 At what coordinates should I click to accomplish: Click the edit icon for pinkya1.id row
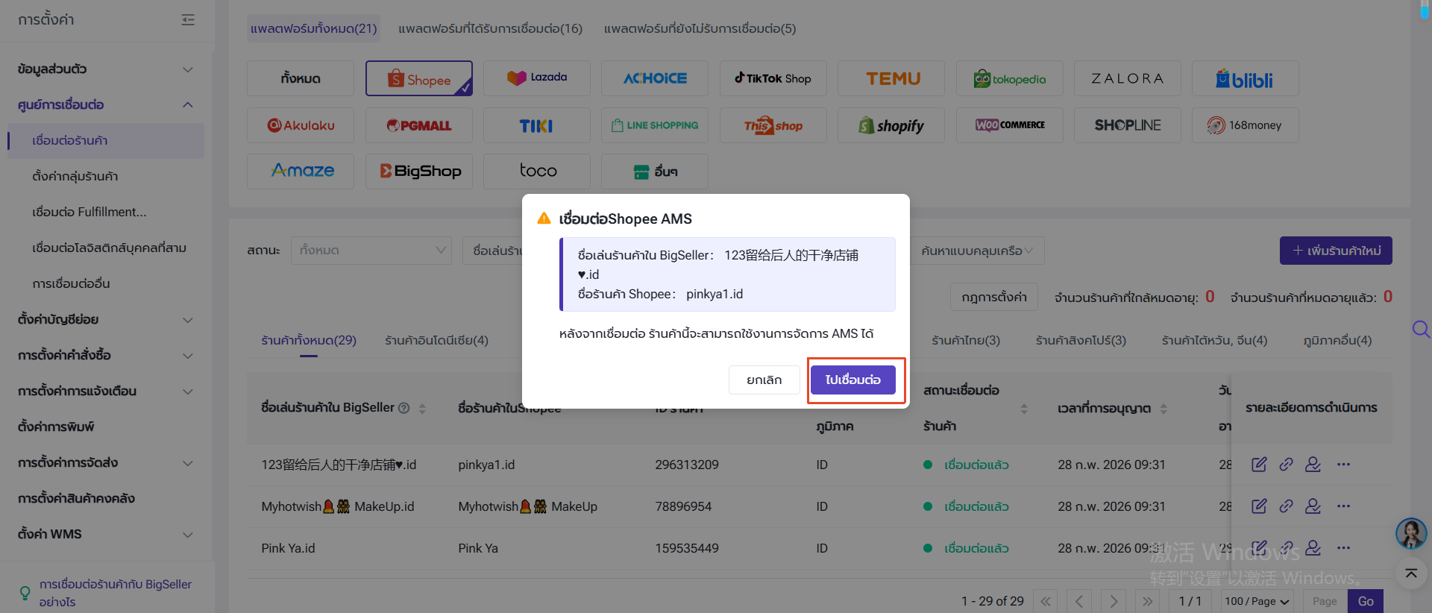point(1259,465)
